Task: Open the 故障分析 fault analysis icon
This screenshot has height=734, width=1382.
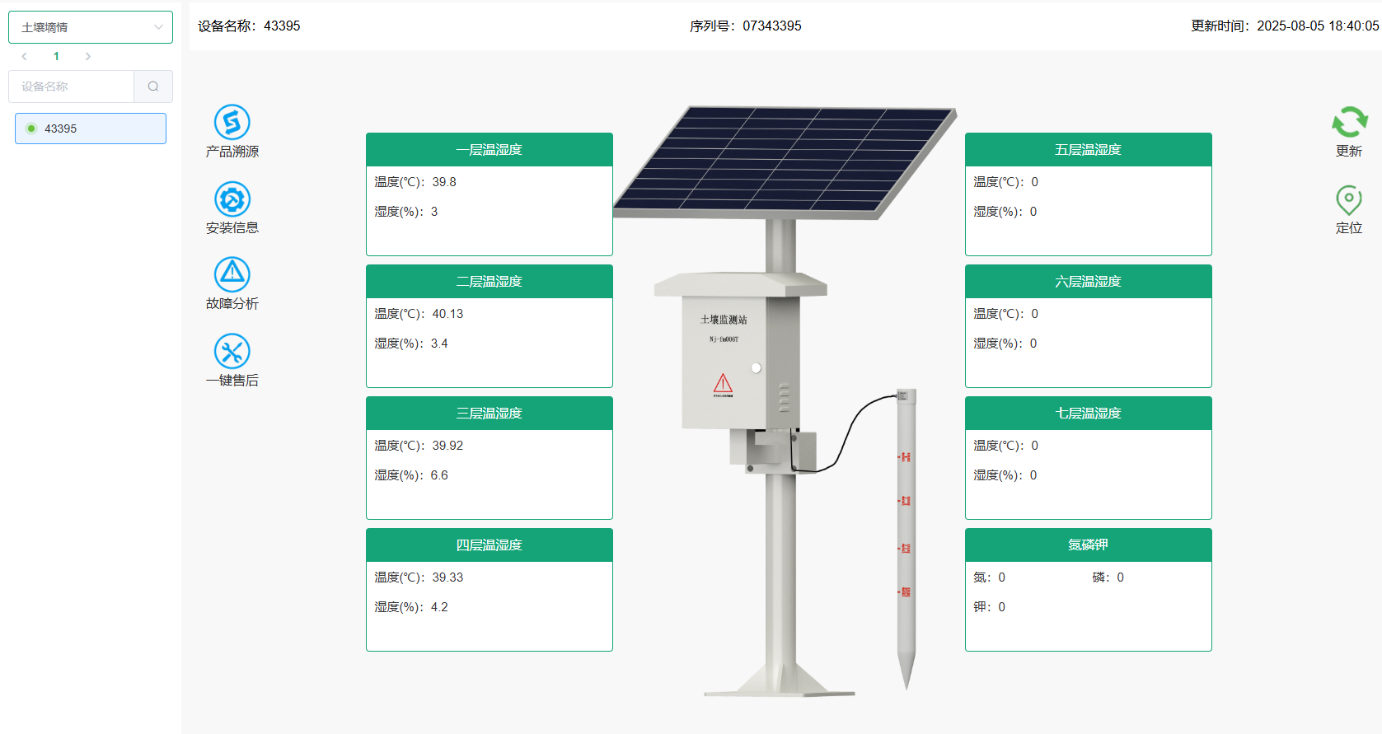Action: [232, 275]
